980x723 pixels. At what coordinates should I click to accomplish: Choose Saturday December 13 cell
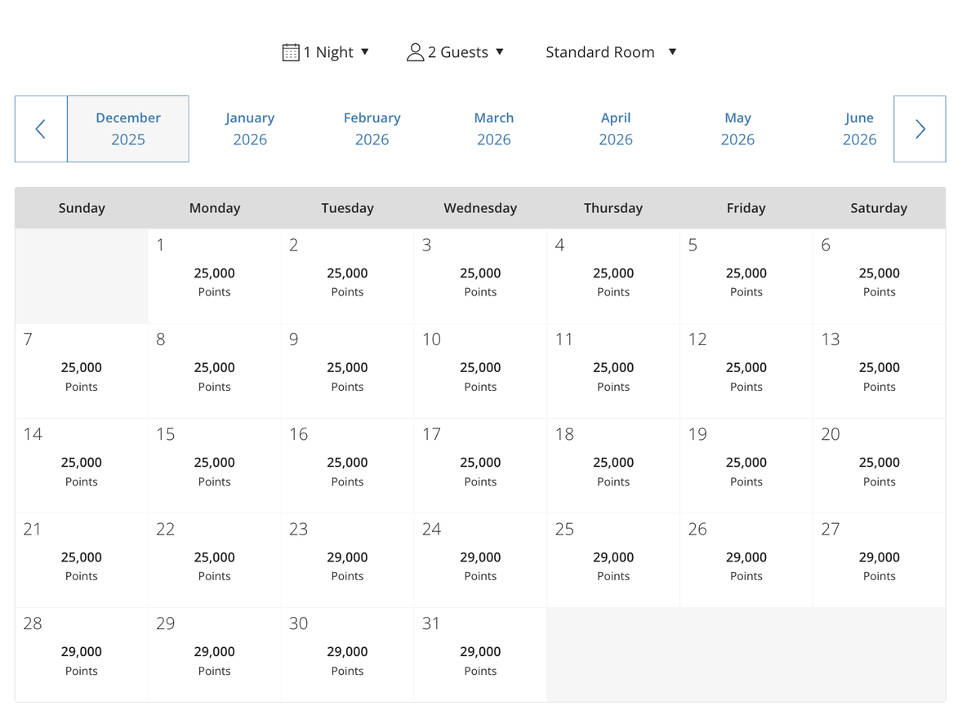pos(879,371)
